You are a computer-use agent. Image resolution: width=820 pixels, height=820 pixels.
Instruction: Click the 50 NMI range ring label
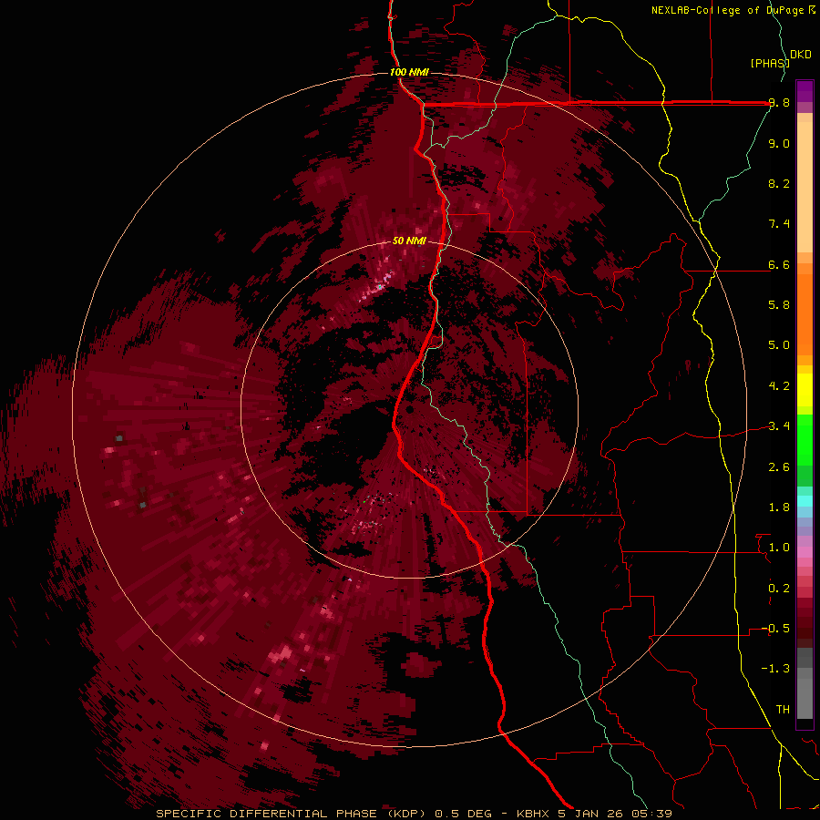(x=409, y=241)
